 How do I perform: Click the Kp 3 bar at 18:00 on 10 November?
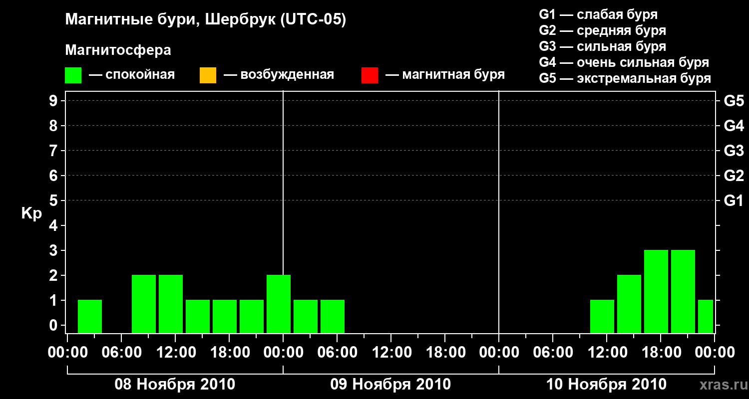point(656,291)
